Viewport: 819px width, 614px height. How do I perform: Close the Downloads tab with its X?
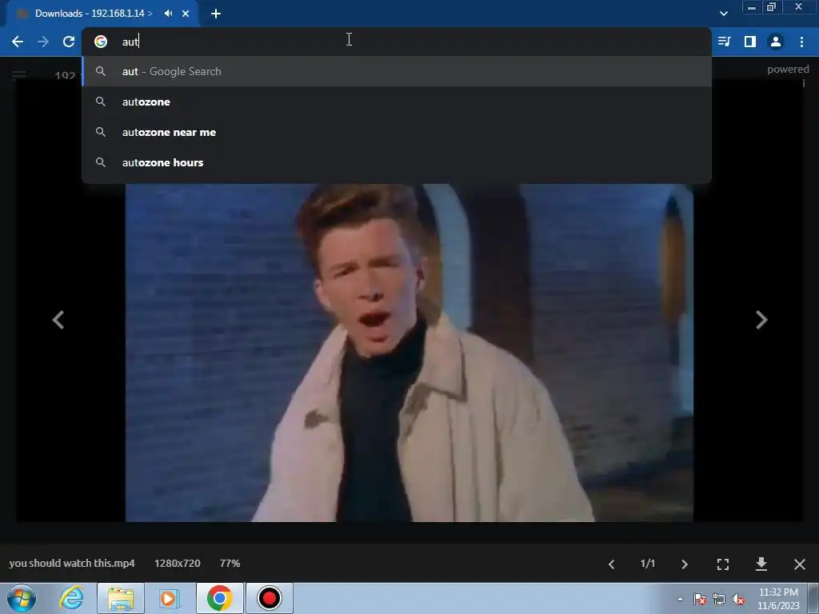pos(186,14)
